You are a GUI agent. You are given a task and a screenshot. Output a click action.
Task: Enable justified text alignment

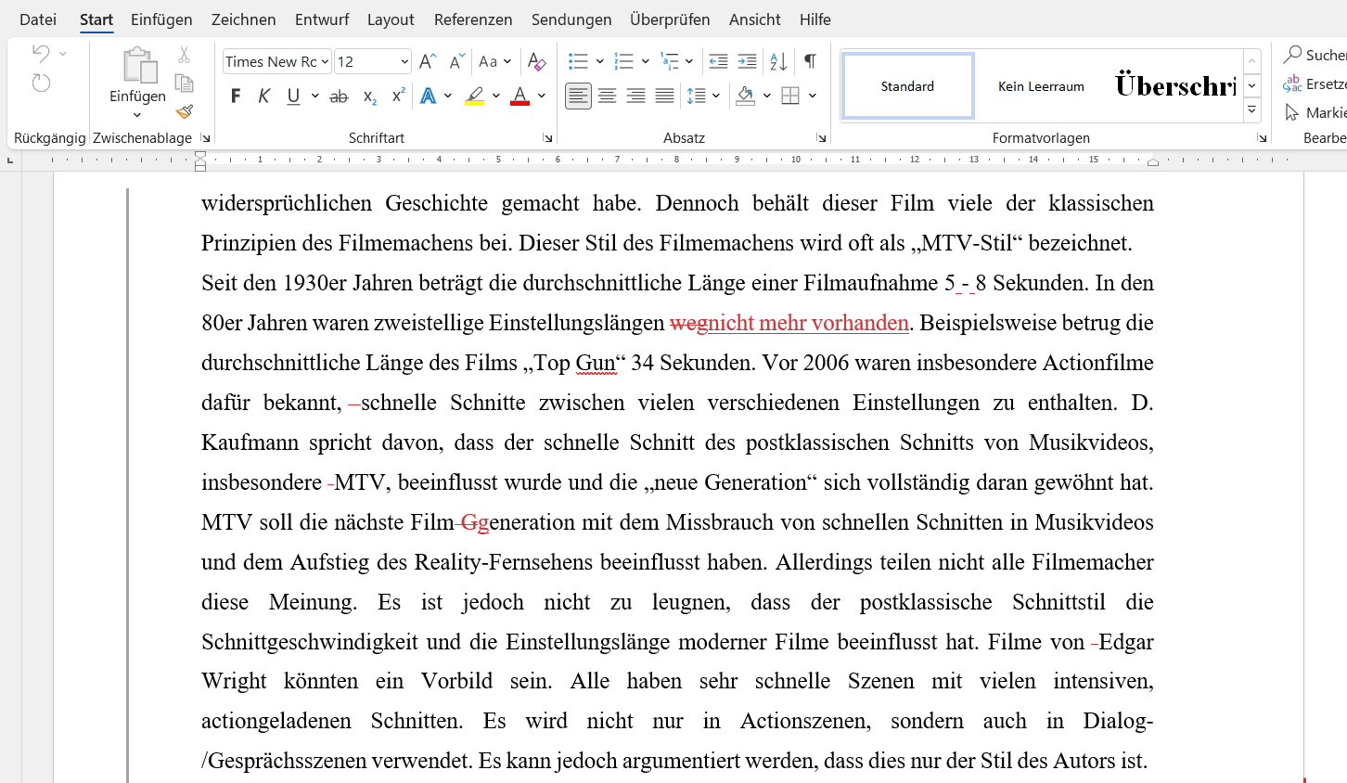[664, 96]
